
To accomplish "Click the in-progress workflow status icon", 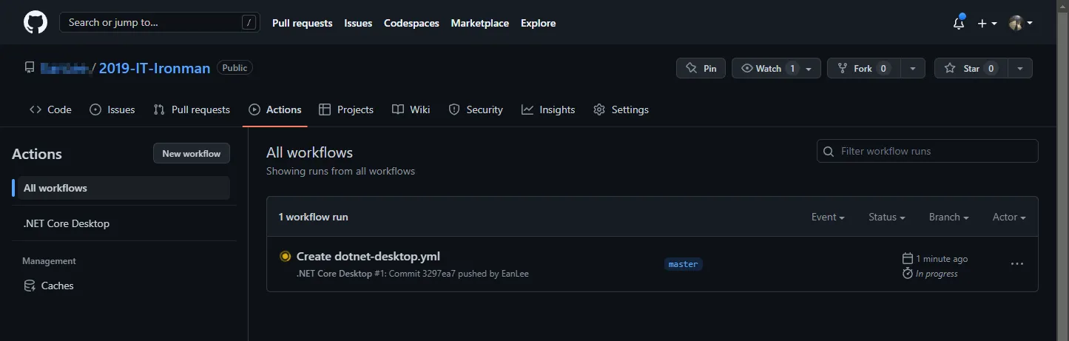I will click(285, 257).
